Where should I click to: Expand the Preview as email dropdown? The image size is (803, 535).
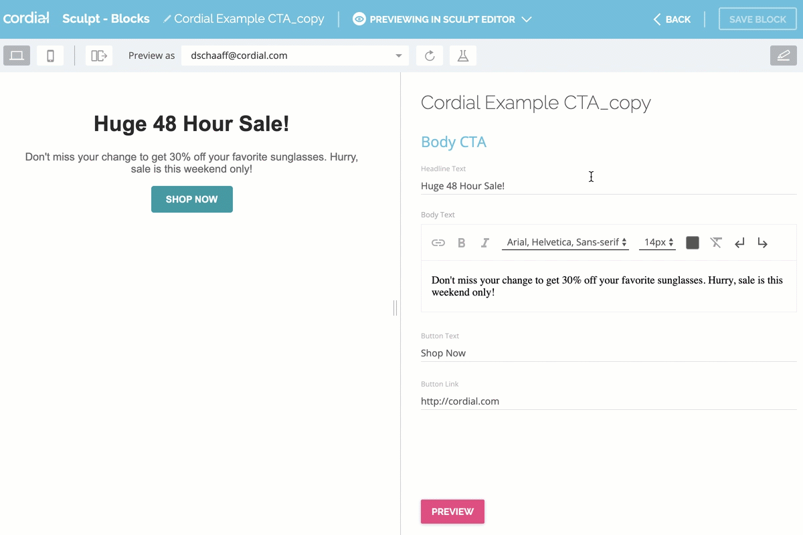tap(398, 56)
